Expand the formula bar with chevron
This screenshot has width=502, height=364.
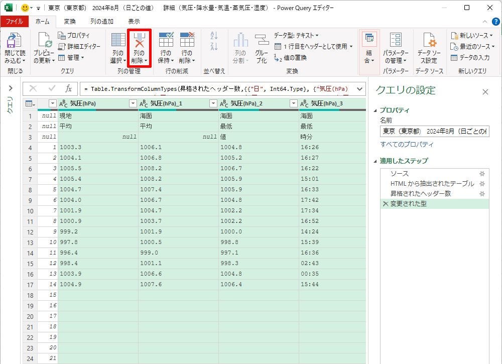(359, 89)
